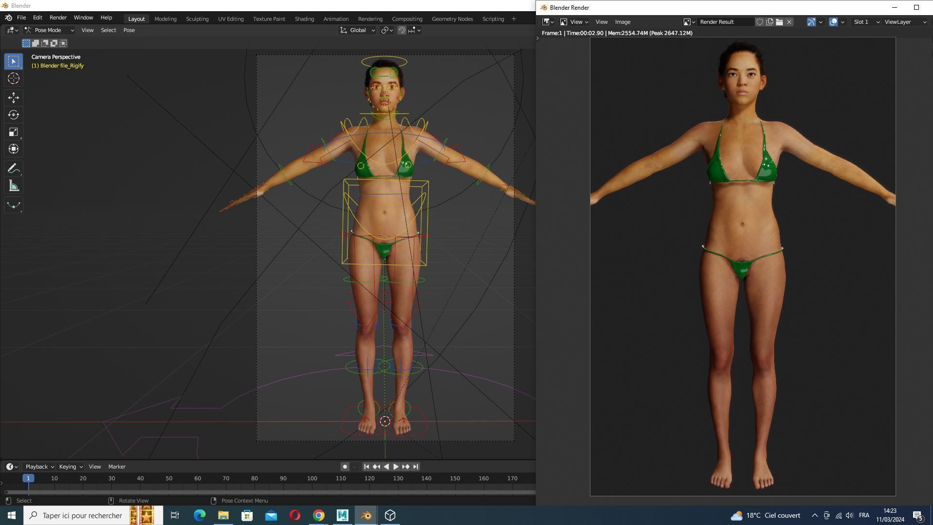This screenshot has width=933, height=525.
Task: Click frame 100 on the timeline
Action: (x=312, y=479)
